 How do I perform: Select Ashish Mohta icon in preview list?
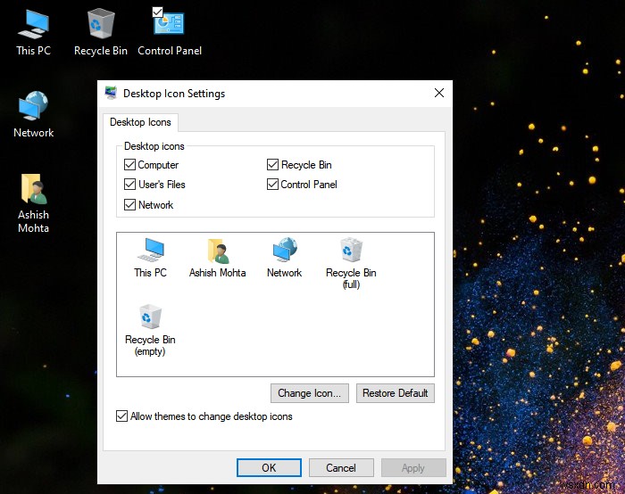(x=217, y=258)
